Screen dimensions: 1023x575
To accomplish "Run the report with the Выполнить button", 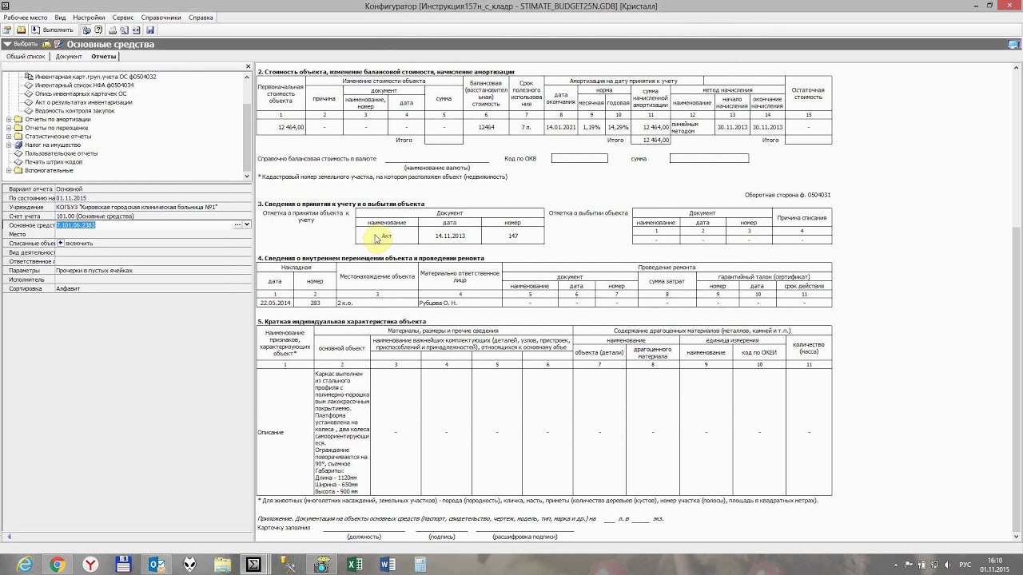I will 52,30.
